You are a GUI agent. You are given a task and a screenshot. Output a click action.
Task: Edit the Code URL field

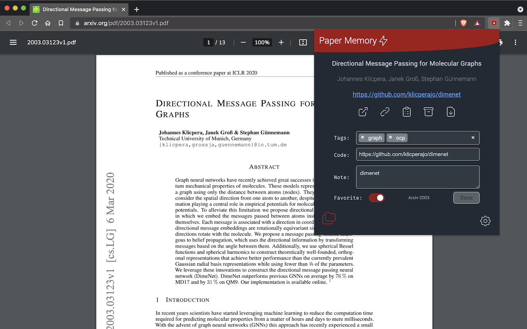(418, 154)
